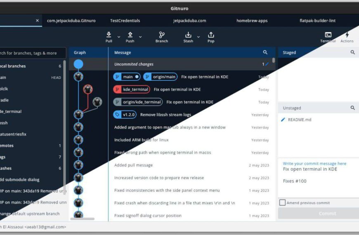Viewport: 359px width, 235px height.
Task: Click the search branches, tags input field
Action: pyautogui.click(x=32, y=53)
